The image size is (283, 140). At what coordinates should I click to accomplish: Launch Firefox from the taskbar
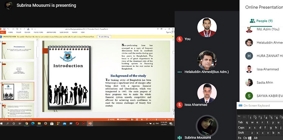point(46,123)
